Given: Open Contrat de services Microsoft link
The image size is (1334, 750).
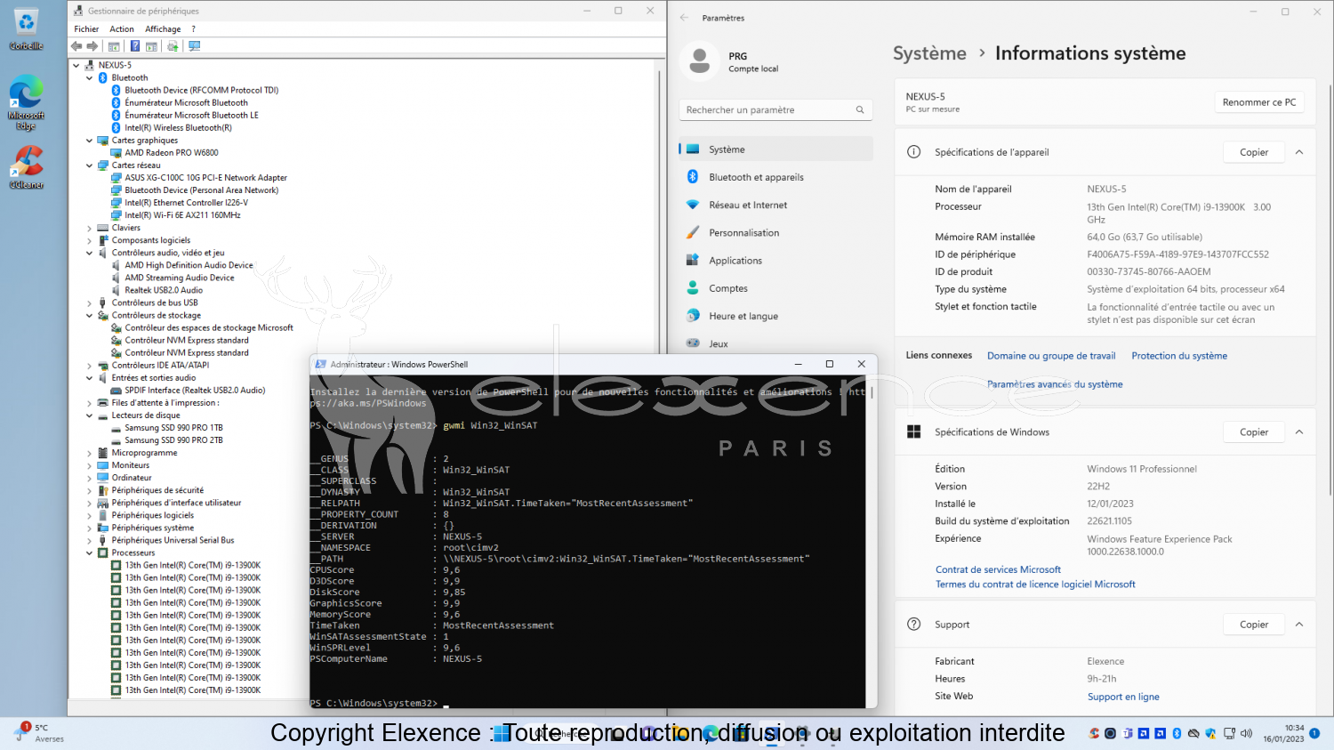Looking at the screenshot, I should (998, 570).
